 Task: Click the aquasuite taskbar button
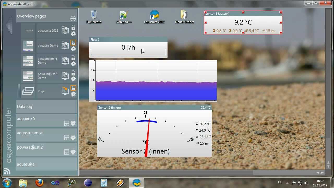(x=136, y=183)
